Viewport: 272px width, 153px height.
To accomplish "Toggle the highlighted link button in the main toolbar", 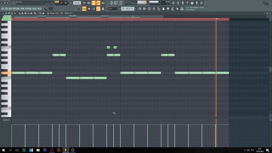I will (x=98, y=8).
